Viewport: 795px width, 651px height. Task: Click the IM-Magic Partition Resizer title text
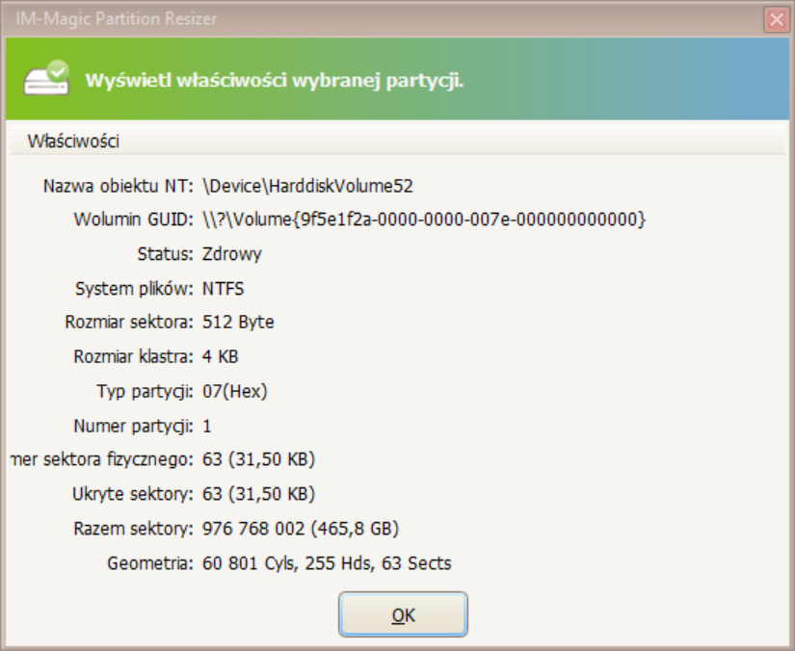[x=116, y=19]
